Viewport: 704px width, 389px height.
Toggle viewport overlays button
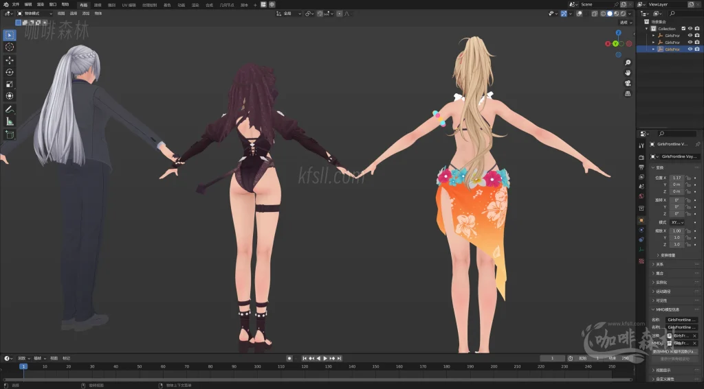point(579,14)
